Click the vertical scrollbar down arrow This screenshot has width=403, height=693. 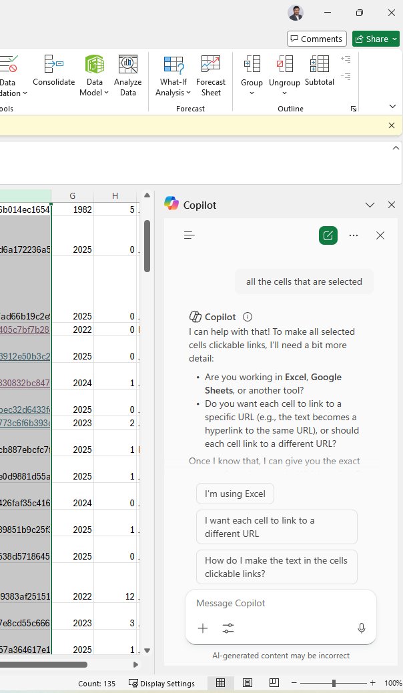pos(147,650)
